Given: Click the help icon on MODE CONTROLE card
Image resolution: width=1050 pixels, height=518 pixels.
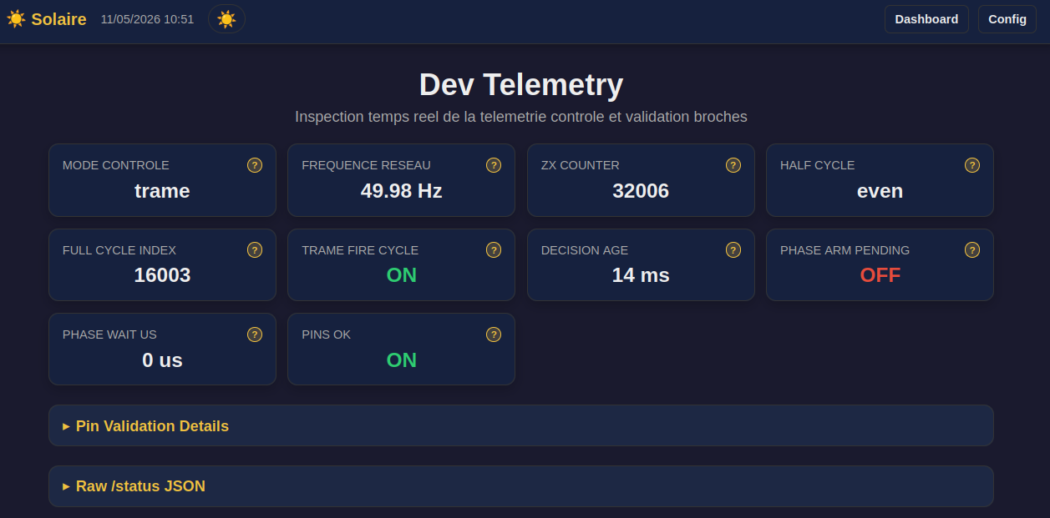Looking at the screenshot, I should pos(255,165).
